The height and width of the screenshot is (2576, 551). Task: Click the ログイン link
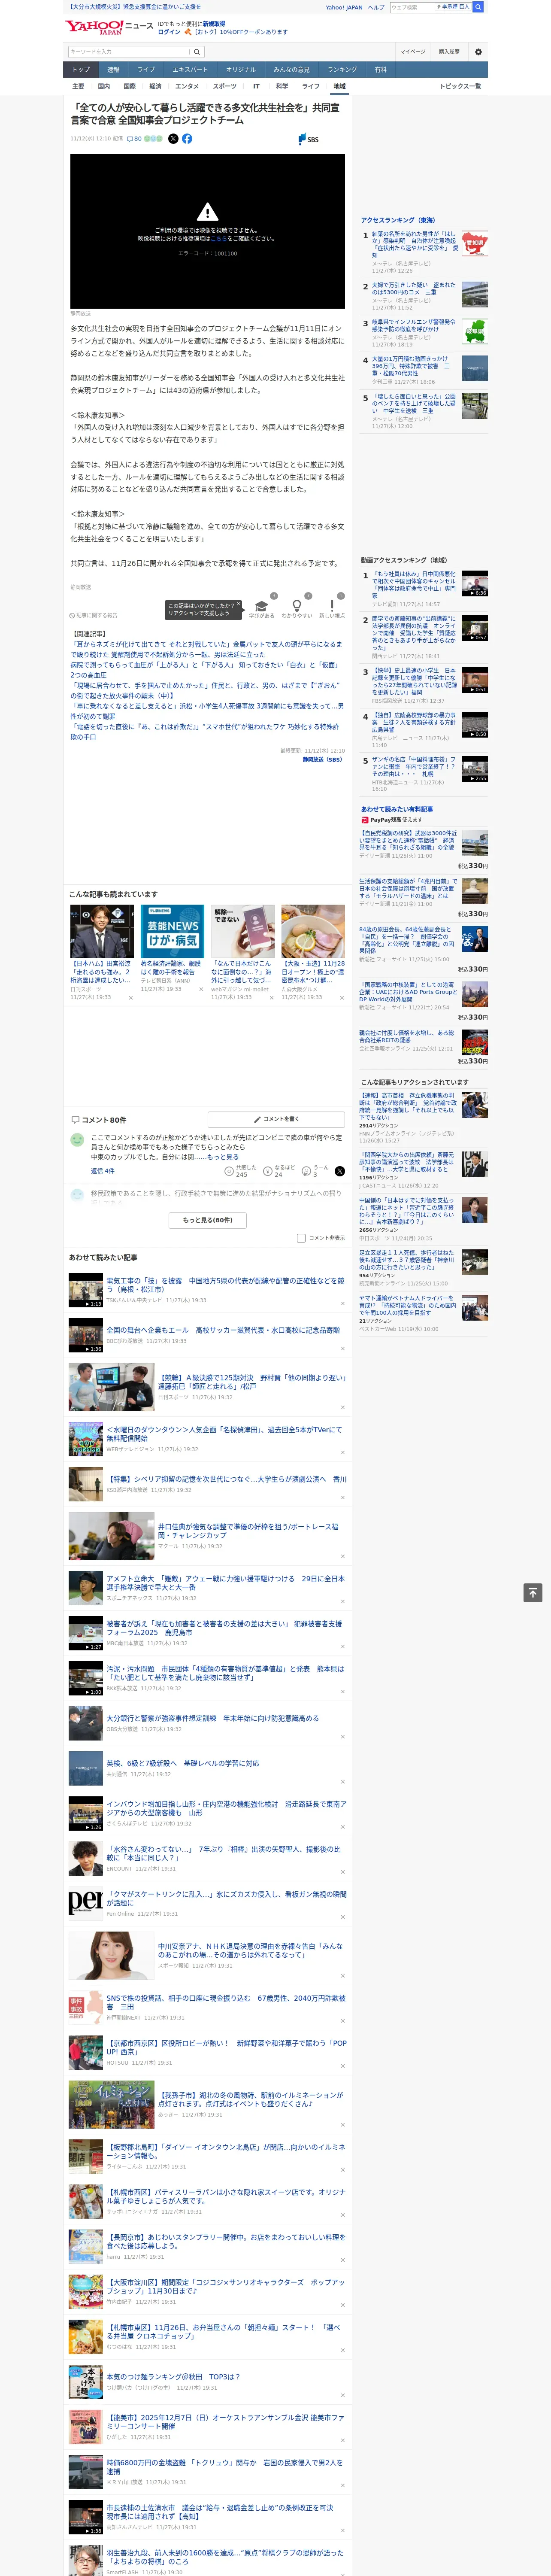pos(169,32)
